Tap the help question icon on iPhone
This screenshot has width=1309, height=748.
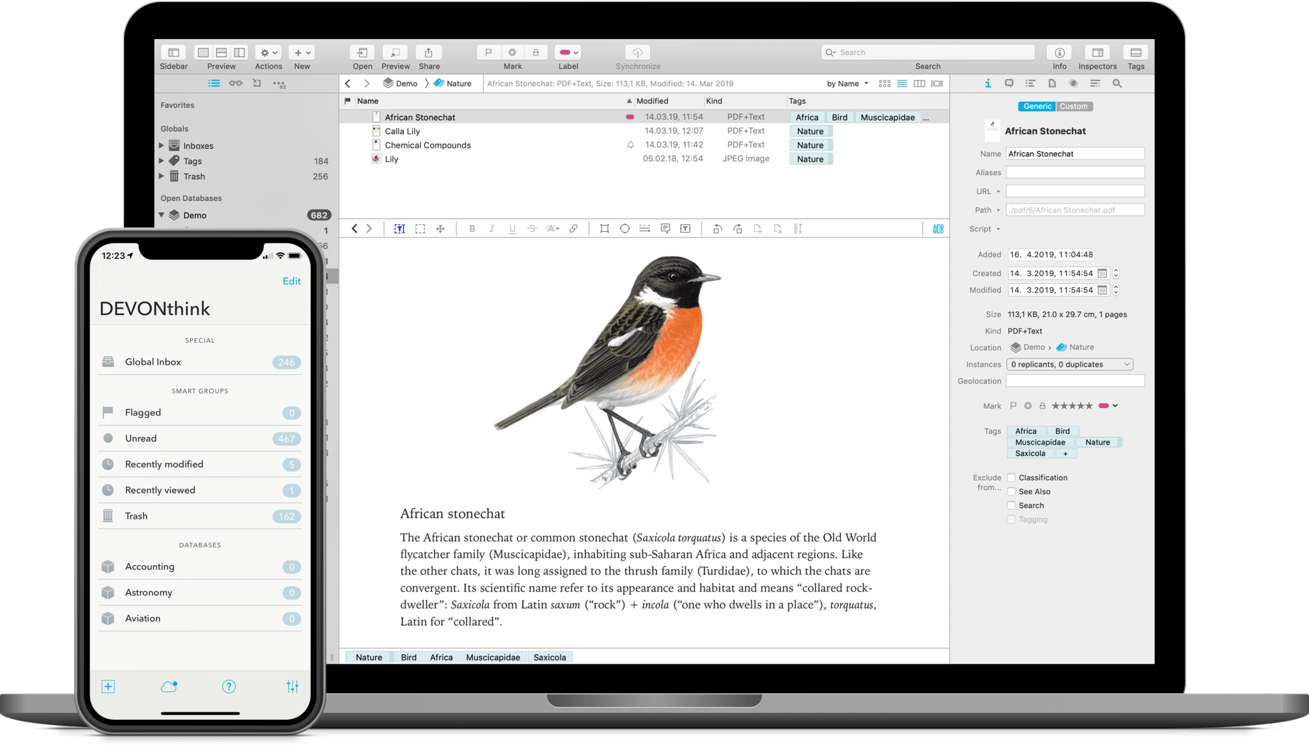229,687
